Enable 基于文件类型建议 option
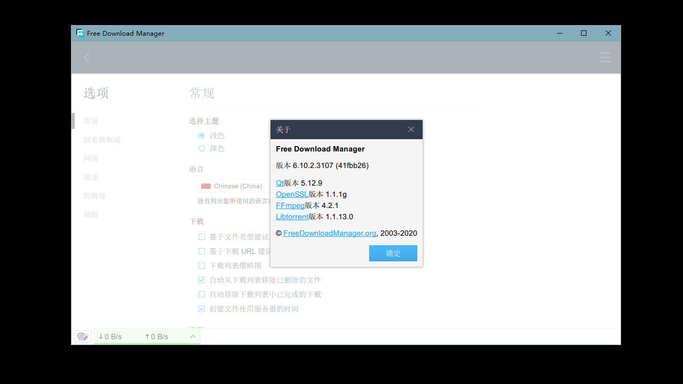 pyautogui.click(x=202, y=236)
